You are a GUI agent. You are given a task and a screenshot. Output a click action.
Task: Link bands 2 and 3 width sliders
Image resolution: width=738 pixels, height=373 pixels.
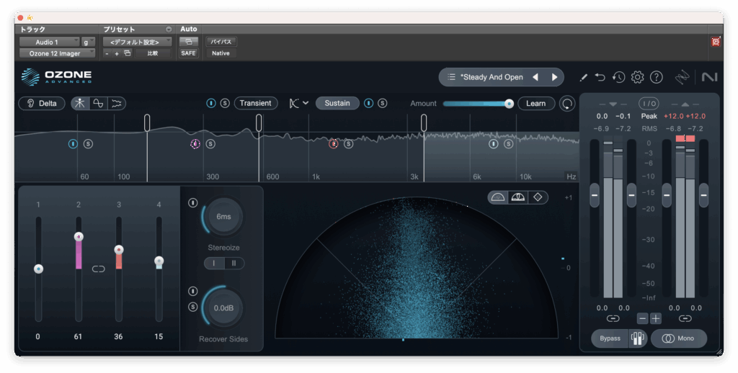coord(99,269)
